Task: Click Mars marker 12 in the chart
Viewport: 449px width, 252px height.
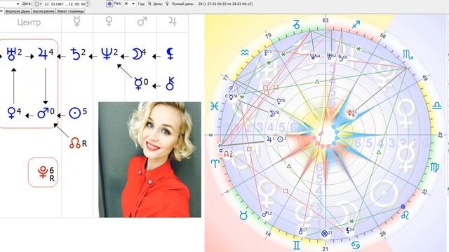Action: 267,214
